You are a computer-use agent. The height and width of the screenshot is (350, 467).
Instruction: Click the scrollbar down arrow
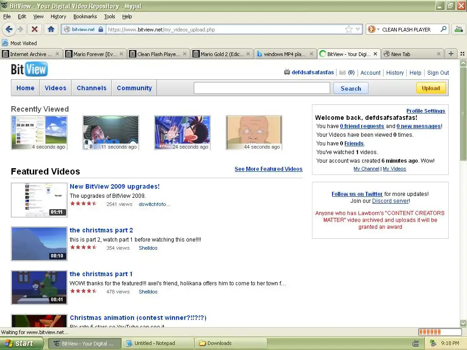[463, 323]
